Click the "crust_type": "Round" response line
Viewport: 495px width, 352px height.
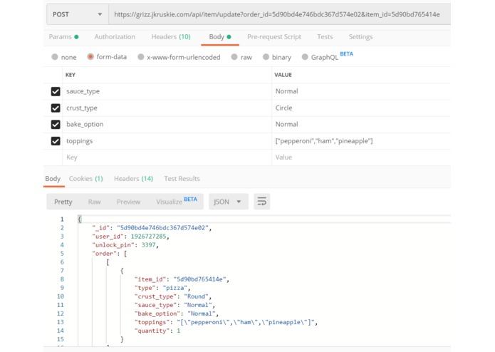pos(172,296)
